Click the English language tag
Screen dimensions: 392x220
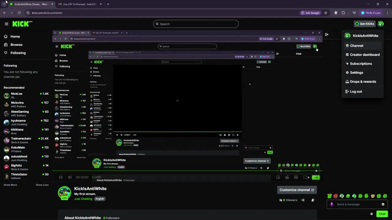[100, 199]
